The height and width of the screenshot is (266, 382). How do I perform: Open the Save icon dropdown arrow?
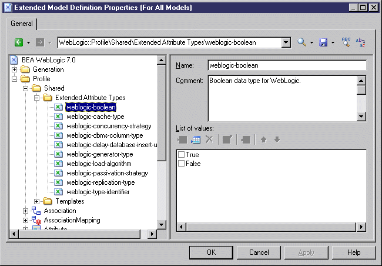(333, 43)
